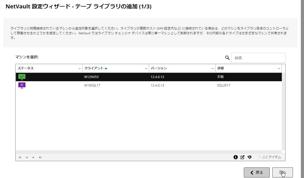Select the W12NVSV client row
Viewport: 304px width, 178px height.
[x=149, y=77]
